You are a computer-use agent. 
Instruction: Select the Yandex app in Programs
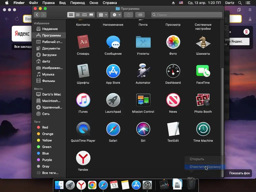(83, 158)
